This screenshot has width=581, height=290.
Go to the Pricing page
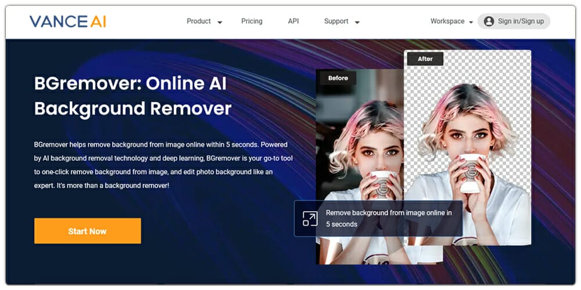252,21
